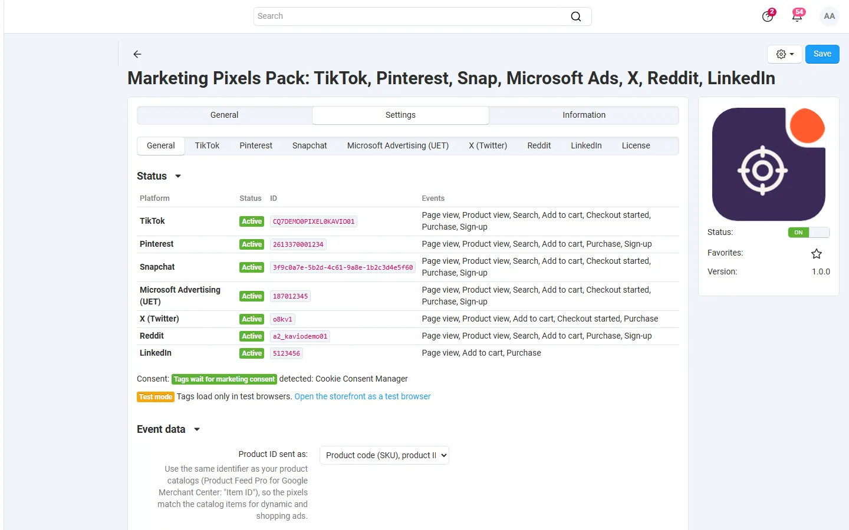
Task: Switch to the Settings tab
Action: (400, 115)
